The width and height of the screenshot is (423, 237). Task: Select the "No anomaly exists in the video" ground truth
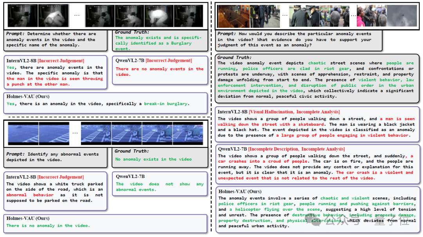[x=154, y=159]
